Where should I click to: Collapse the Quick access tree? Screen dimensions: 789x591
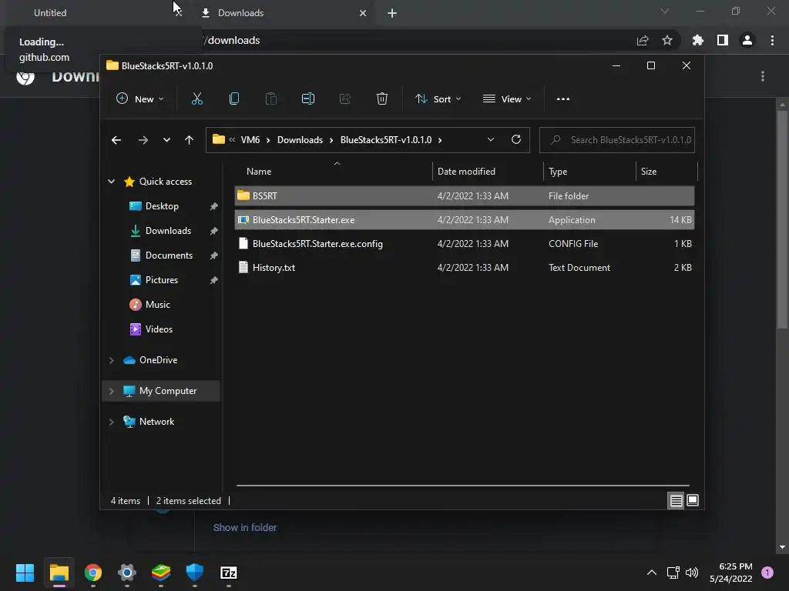pos(111,182)
